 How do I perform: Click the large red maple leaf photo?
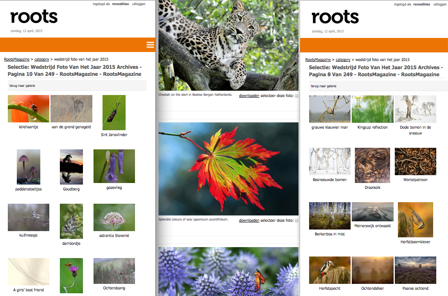pyautogui.click(x=228, y=169)
